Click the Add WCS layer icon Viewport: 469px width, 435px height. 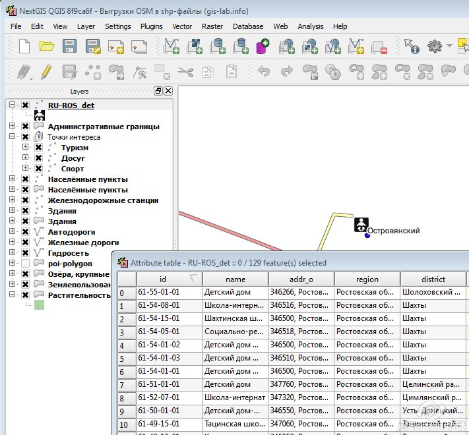[310, 46]
